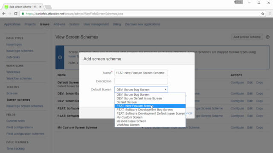
Task: Configure the Default Screen Scheme row
Action: pyautogui.click(x=237, y=82)
